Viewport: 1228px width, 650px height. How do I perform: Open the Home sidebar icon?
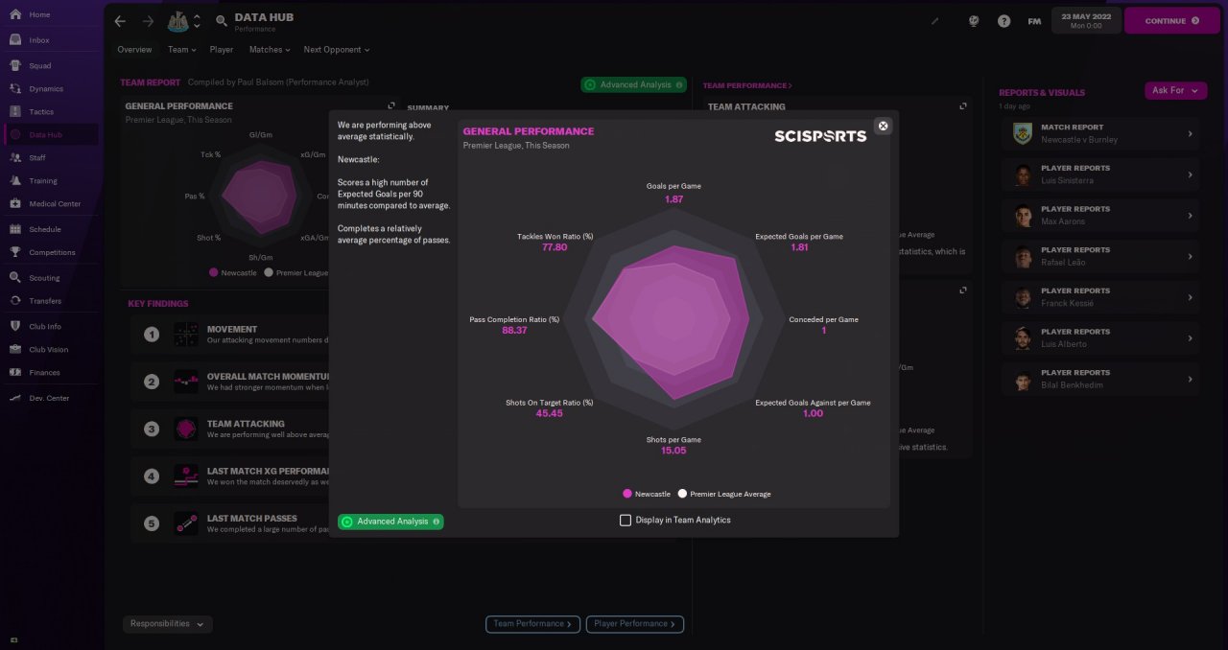(15, 15)
